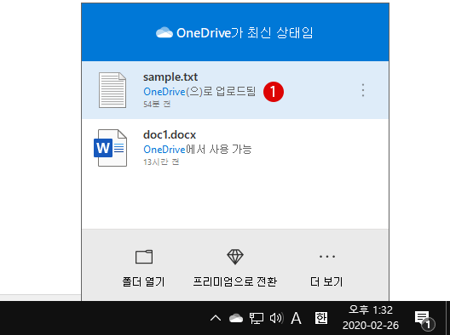Click the diamond icon above 프리미엄으로 전환
The image size is (450, 335).
(x=235, y=257)
